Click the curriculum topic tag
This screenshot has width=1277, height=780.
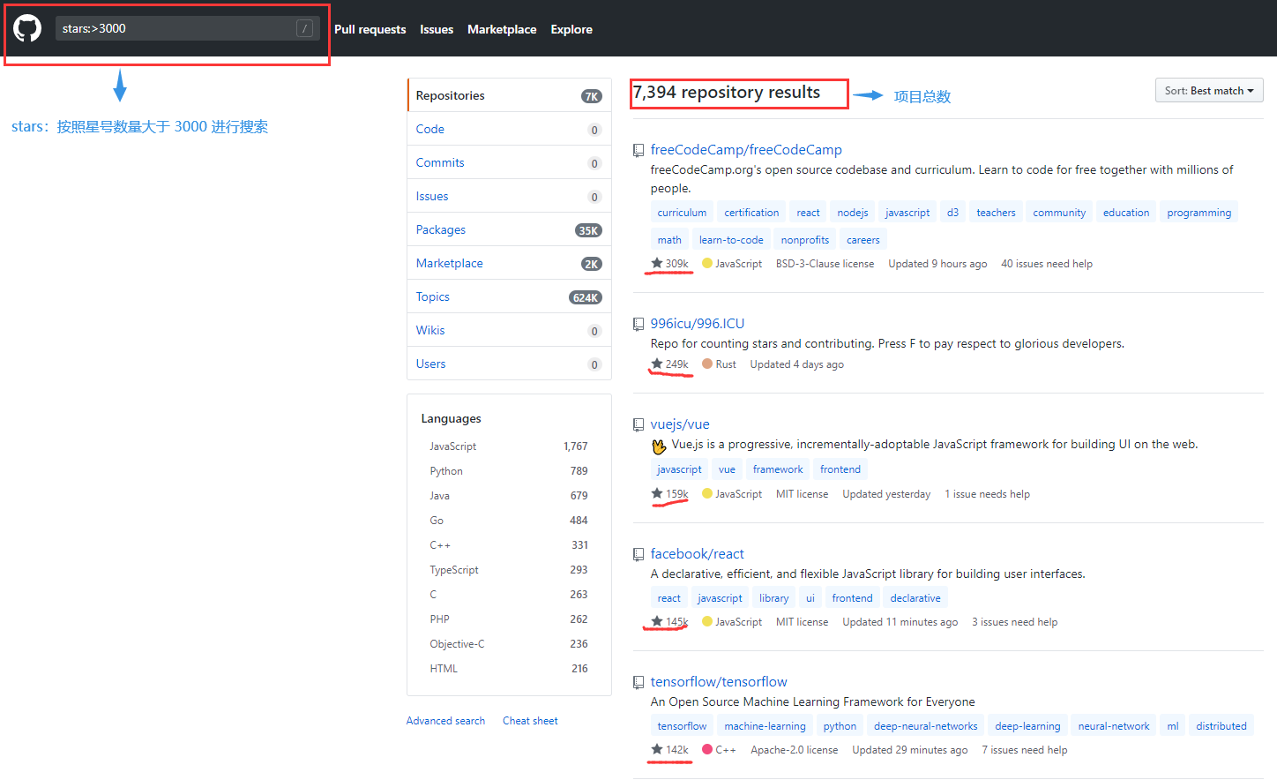[682, 213]
